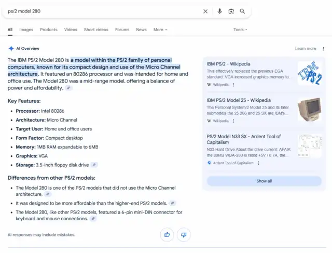Viewport: 332px width, 253px height.
Task: Click the 'Key Features:' heading
Action: pos(24,101)
